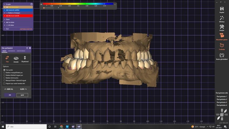Click the Mesafeleri göster icon
The height and width of the screenshot is (129, 229).
point(222,36)
